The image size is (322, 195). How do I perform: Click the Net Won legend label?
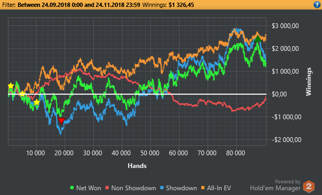point(88,188)
